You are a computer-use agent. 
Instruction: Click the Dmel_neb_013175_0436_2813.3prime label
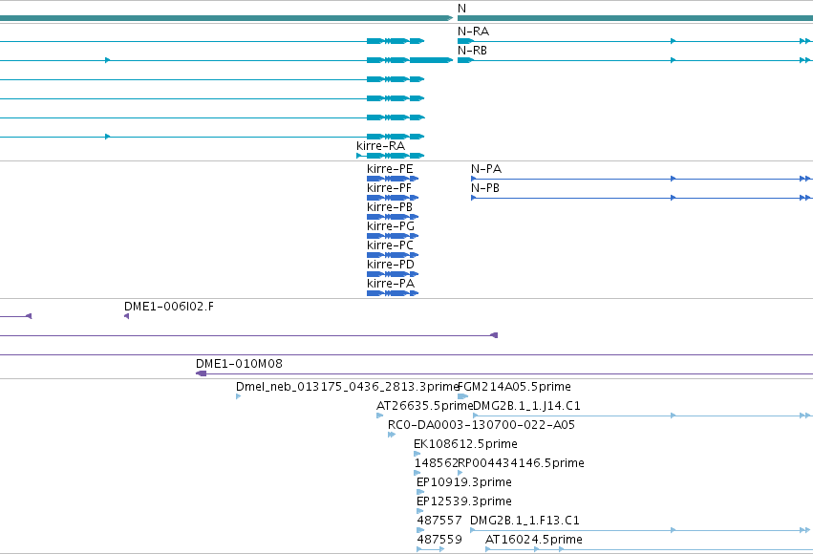pos(347,387)
